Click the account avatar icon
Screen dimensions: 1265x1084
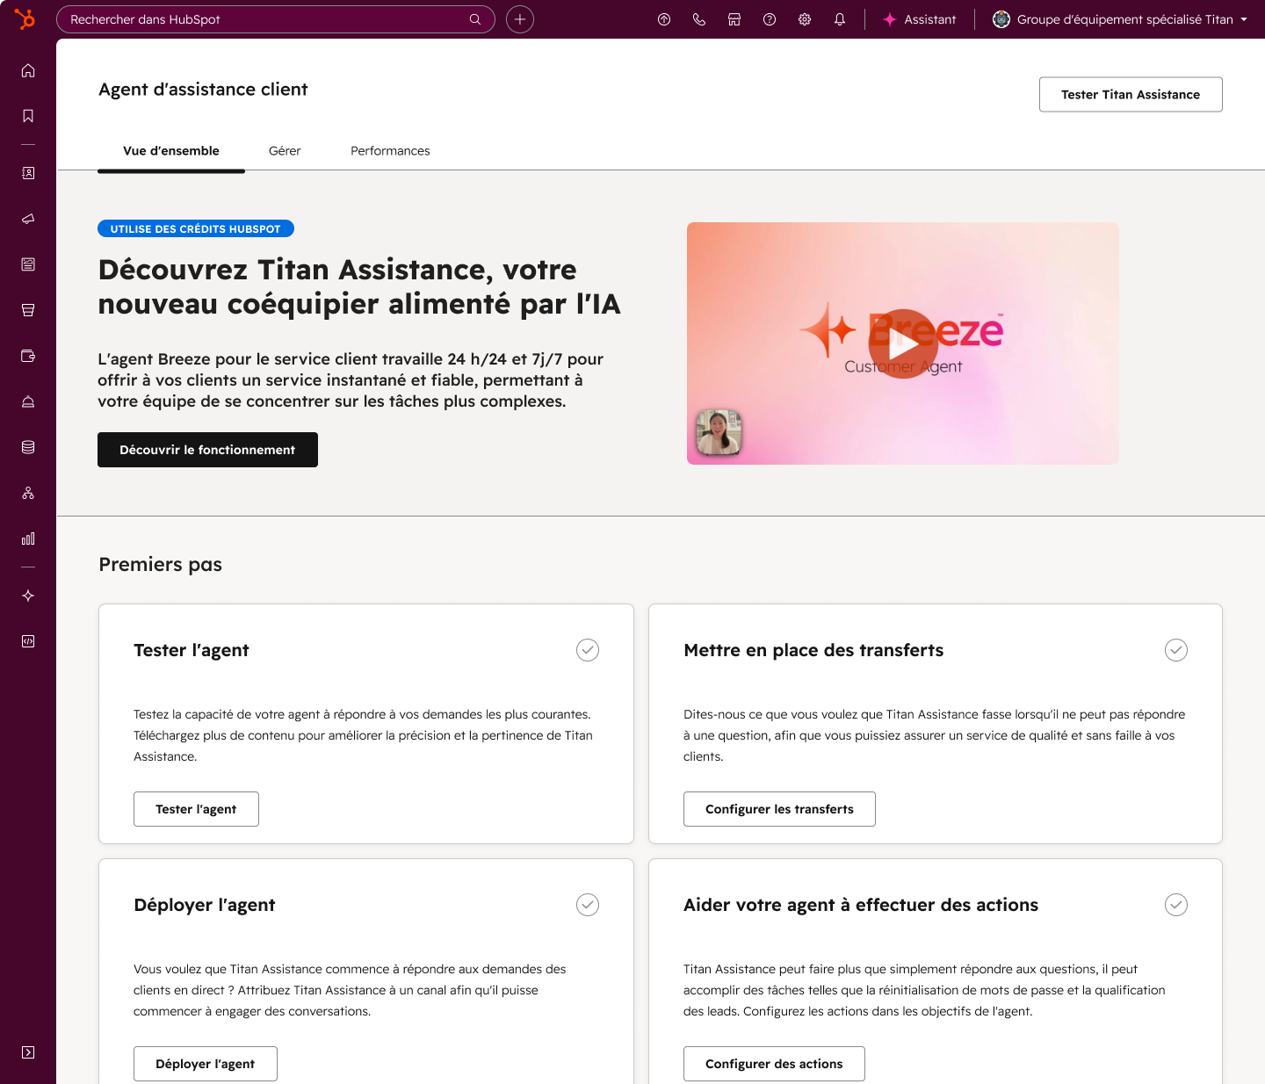click(1001, 19)
